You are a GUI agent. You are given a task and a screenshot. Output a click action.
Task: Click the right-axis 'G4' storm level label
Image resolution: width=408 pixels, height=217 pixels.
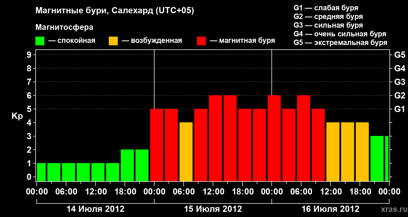point(400,68)
